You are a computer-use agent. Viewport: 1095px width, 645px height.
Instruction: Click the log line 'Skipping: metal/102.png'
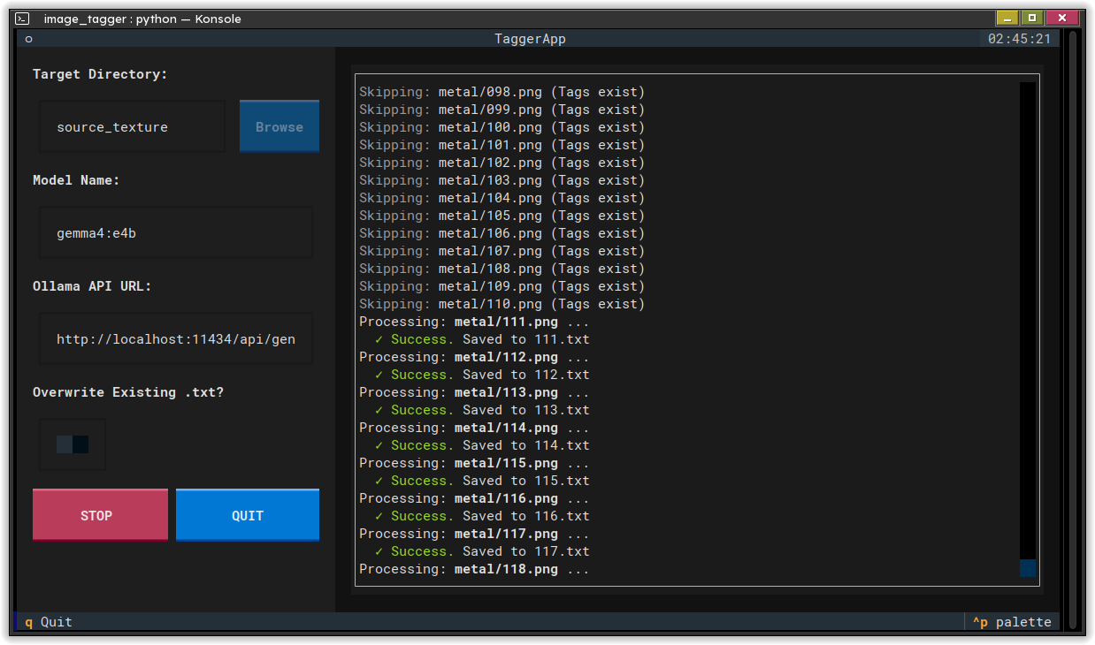pyautogui.click(x=502, y=163)
